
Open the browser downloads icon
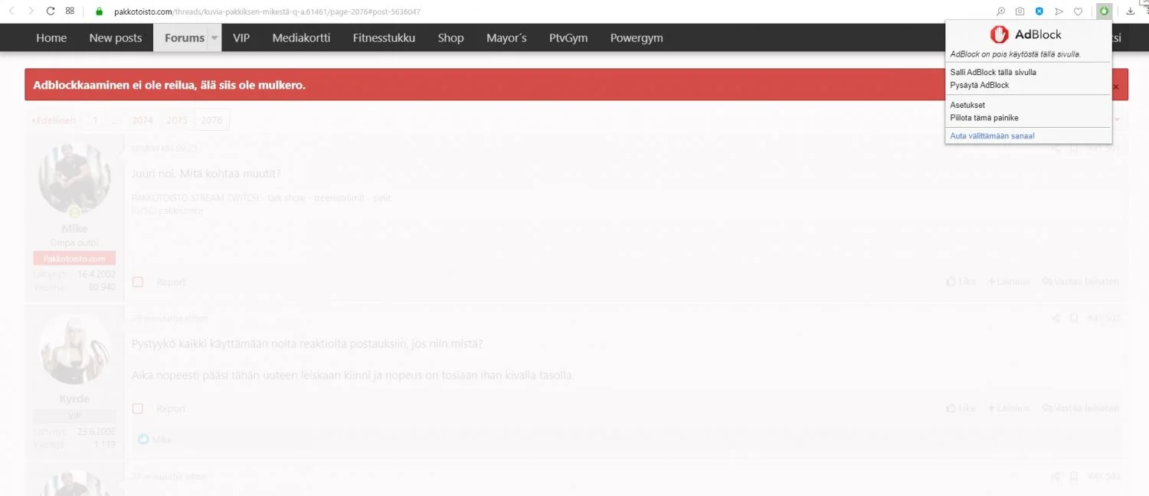(x=1130, y=11)
